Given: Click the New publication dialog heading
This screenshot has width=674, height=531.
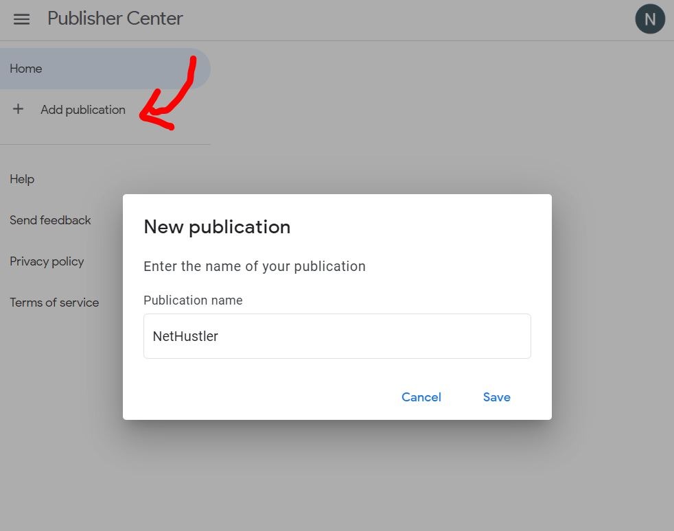Looking at the screenshot, I should pos(217,227).
